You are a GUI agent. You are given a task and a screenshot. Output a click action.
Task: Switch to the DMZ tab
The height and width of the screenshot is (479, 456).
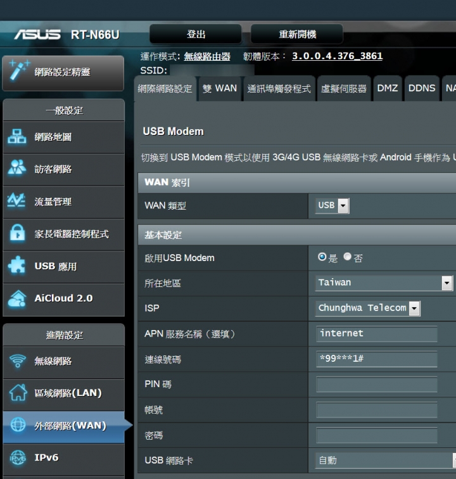[387, 89]
